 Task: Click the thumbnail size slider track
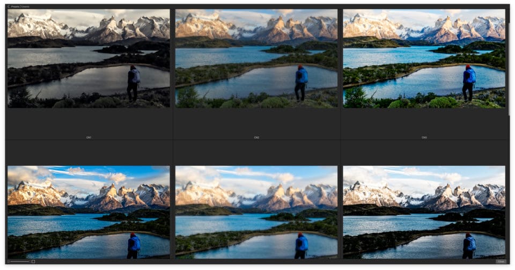click(20, 261)
